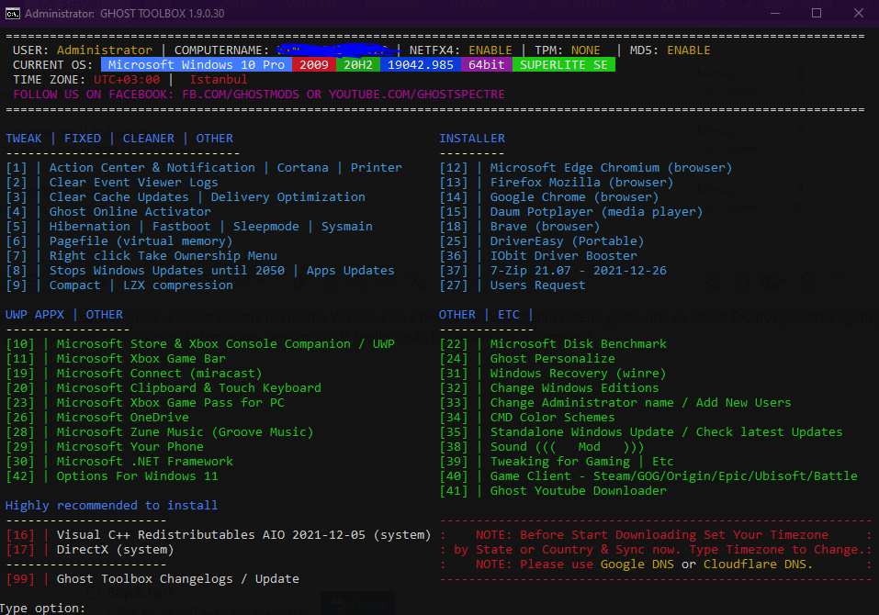The width and height of the screenshot is (879, 615).
Task: Click 'DirectX (system)' entry
Action: pyautogui.click(x=115, y=550)
